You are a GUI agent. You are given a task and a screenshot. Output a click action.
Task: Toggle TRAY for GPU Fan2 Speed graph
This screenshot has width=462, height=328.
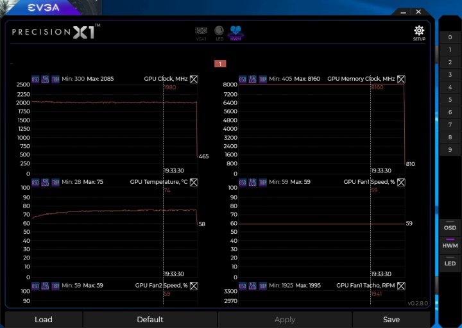coord(55,286)
